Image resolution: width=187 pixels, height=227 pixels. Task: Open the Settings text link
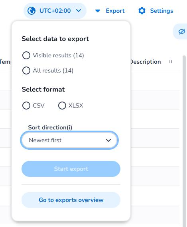click(x=161, y=11)
